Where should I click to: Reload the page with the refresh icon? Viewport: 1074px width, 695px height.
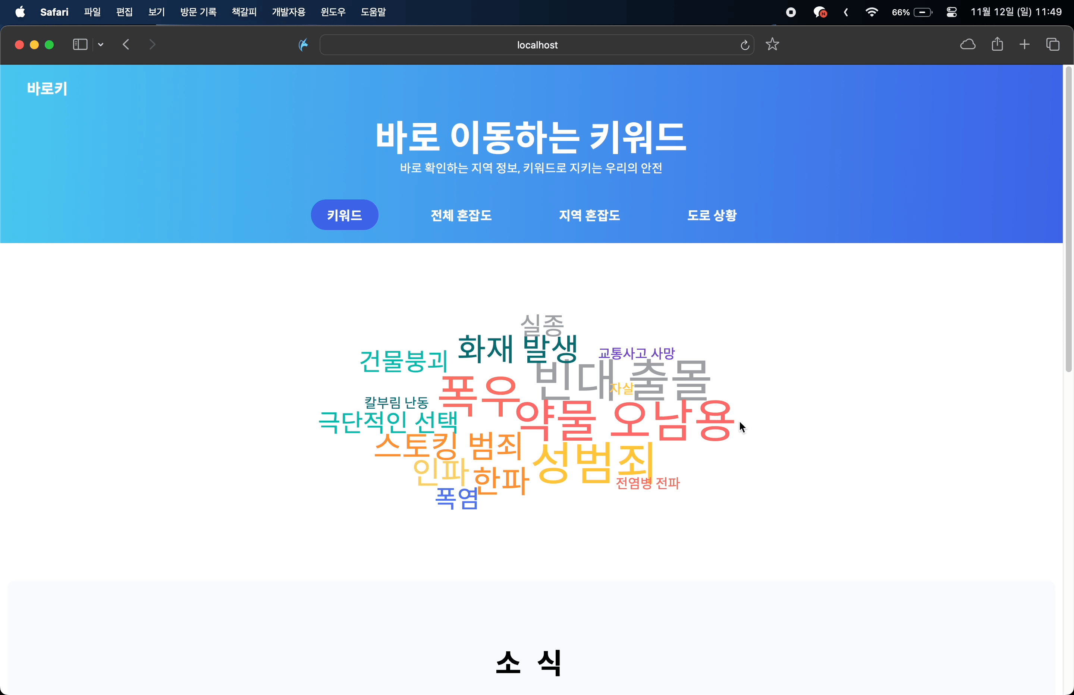tap(745, 45)
